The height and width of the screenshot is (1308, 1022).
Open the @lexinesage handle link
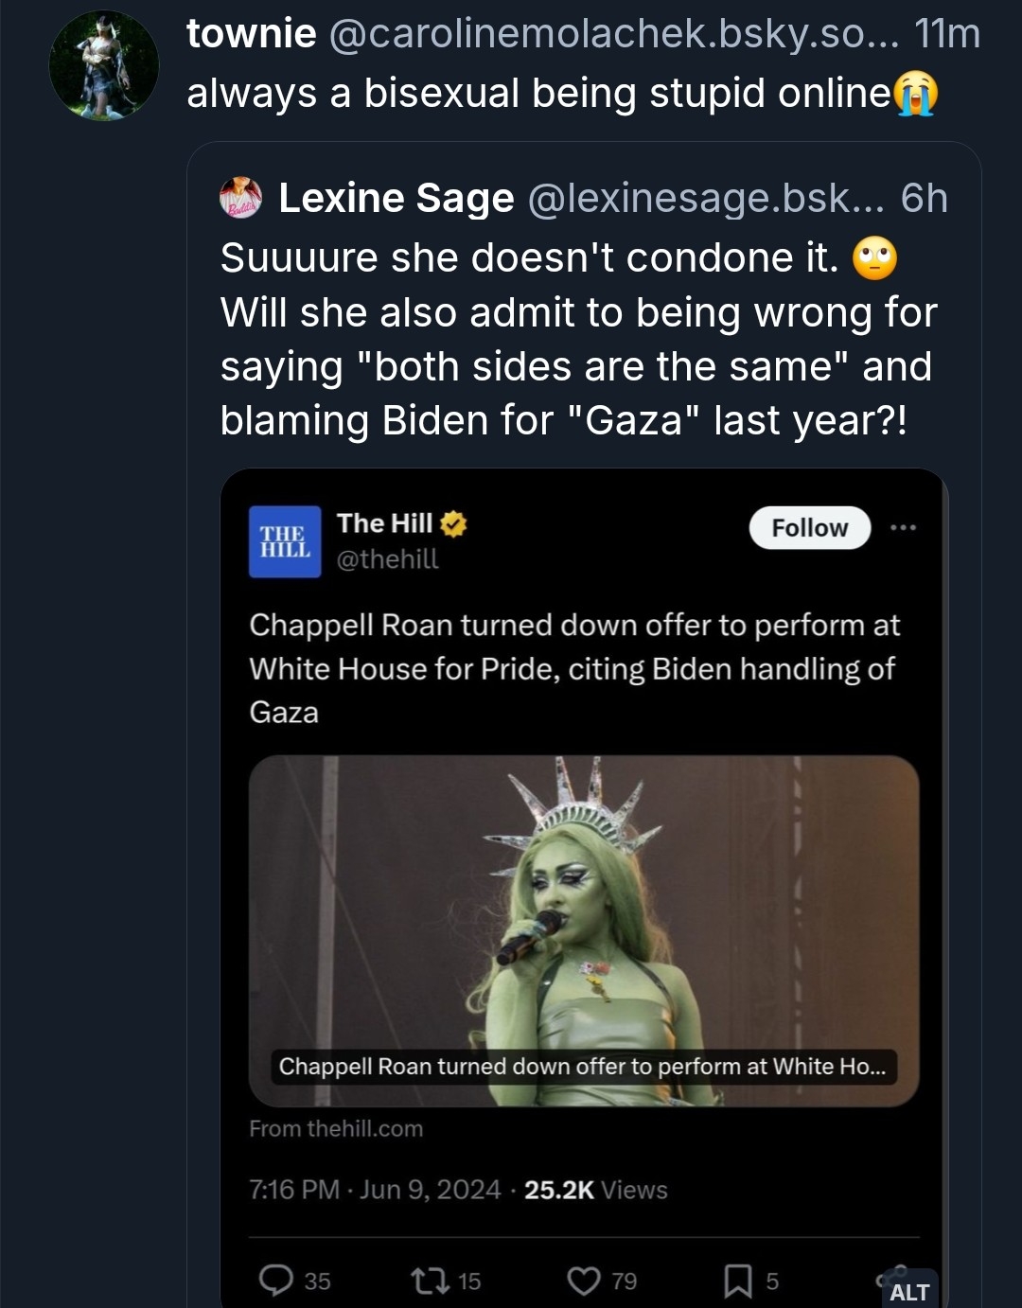pos(705,198)
